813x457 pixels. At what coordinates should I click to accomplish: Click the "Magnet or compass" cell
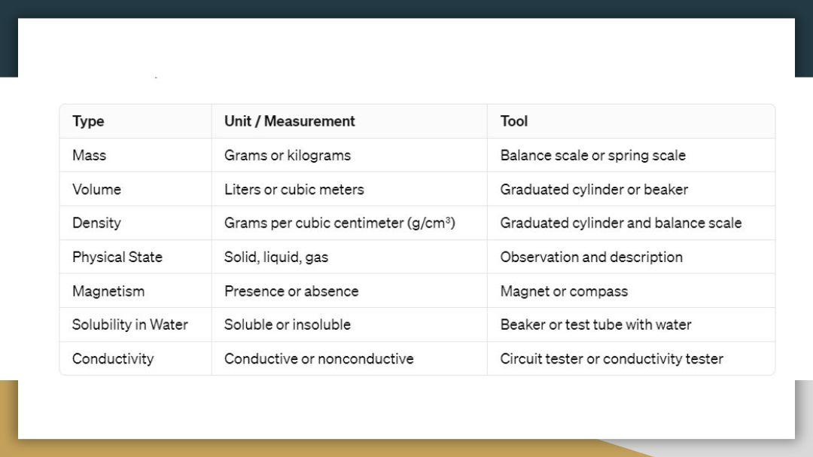click(564, 291)
